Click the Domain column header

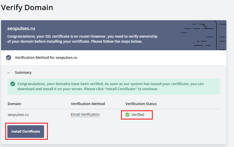pyautogui.click(x=14, y=104)
